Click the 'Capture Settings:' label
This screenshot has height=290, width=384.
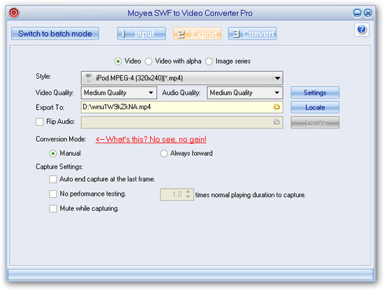(59, 167)
